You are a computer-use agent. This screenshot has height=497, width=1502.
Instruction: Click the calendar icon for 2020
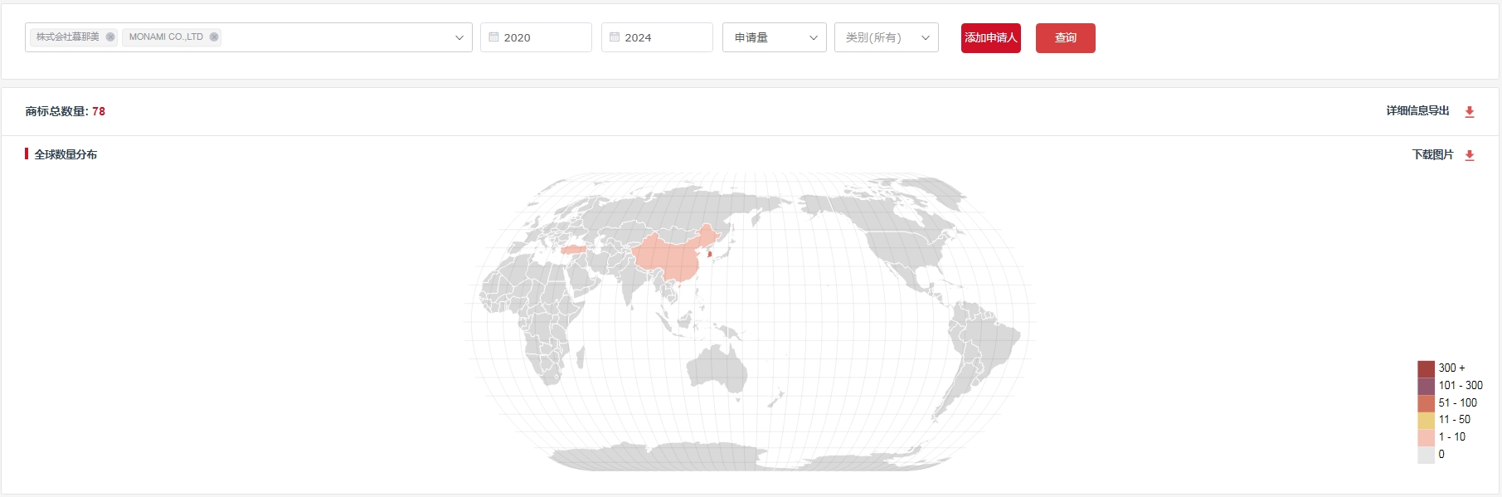click(x=493, y=37)
